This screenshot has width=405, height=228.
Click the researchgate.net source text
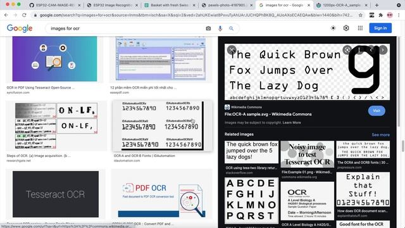point(18,160)
